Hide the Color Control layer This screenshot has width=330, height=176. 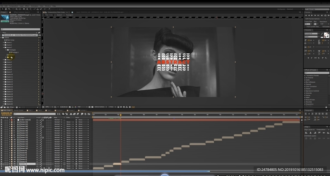pos(1,120)
